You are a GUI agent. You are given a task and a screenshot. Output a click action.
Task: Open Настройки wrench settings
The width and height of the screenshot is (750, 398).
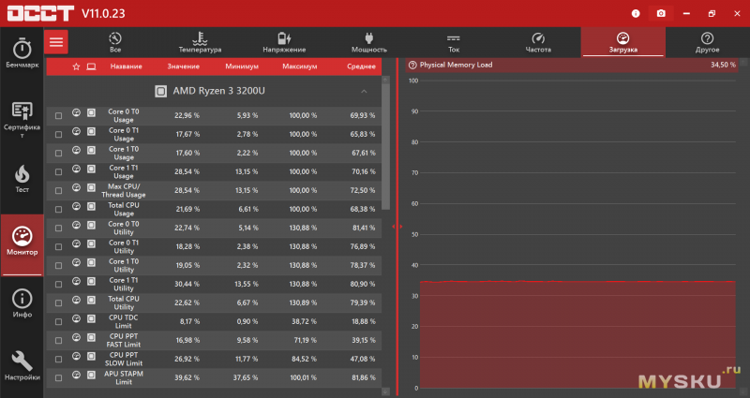22,365
